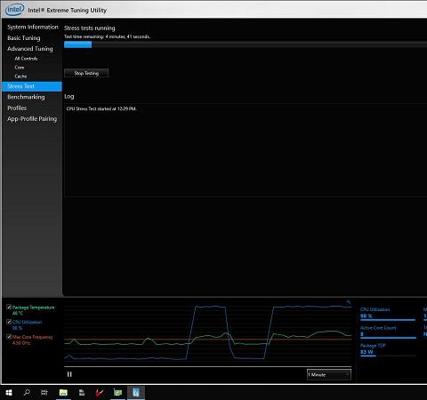Open Windows taskbar search
This screenshot has width=427, height=400.
point(27,393)
